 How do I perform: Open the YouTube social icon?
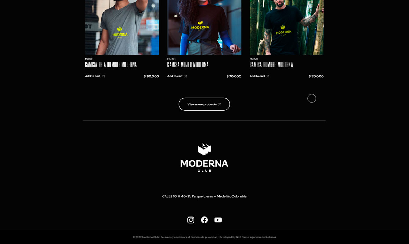coord(218,220)
